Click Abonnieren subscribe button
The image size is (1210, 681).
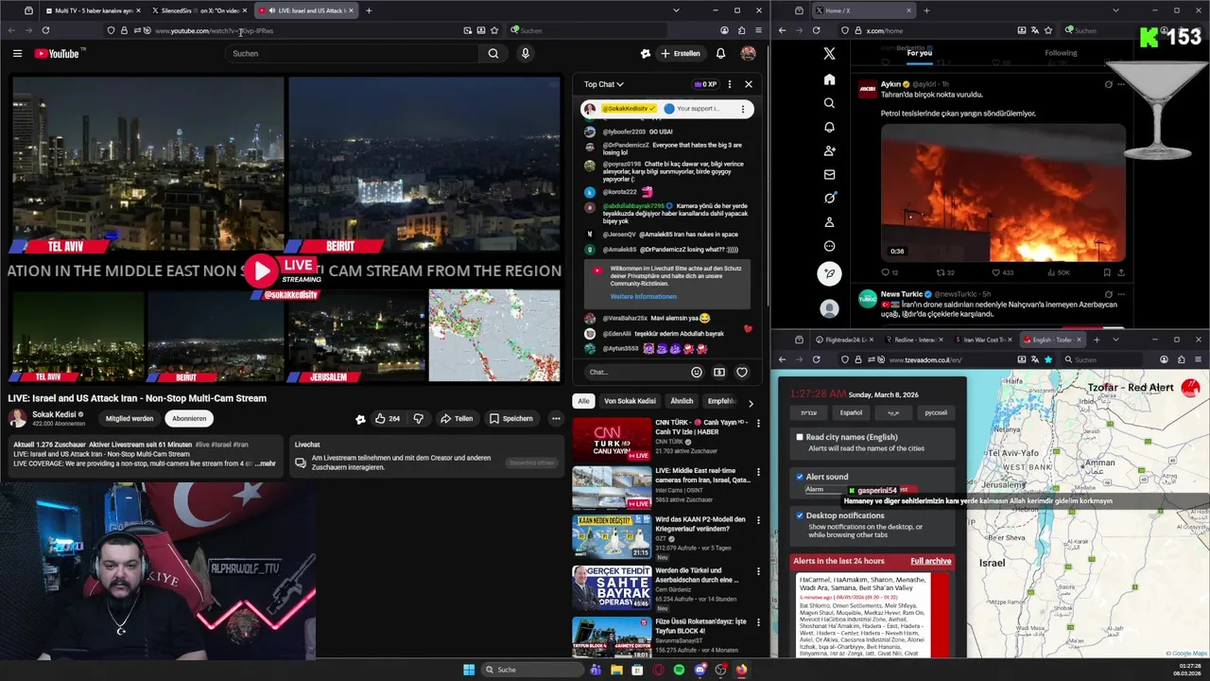click(189, 418)
